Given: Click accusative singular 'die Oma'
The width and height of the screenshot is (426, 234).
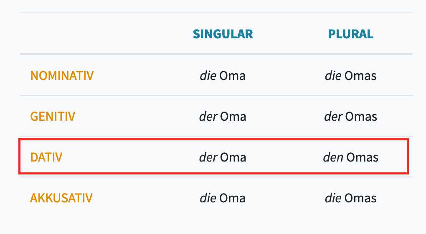Looking at the screenshot, I should tap(223, 198).
